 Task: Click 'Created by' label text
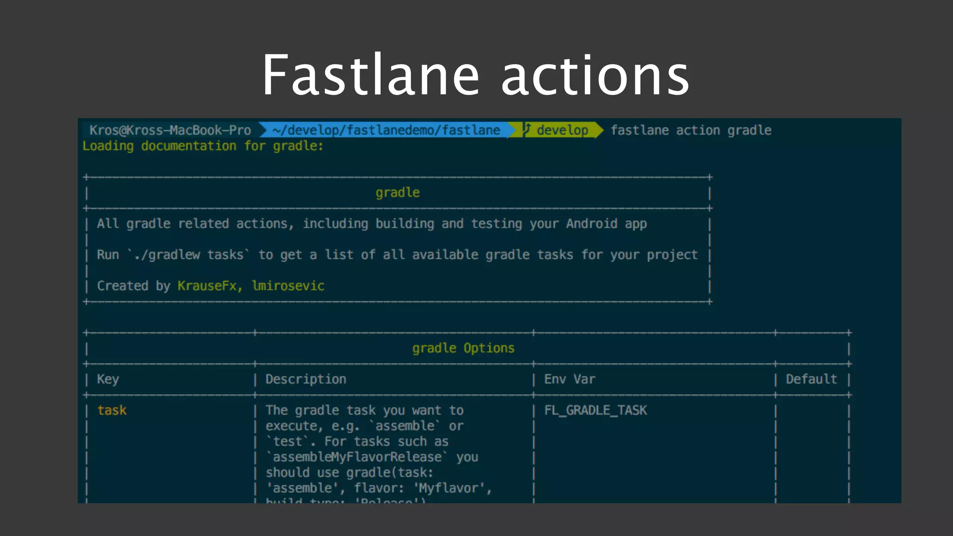(x=134, y=286)
